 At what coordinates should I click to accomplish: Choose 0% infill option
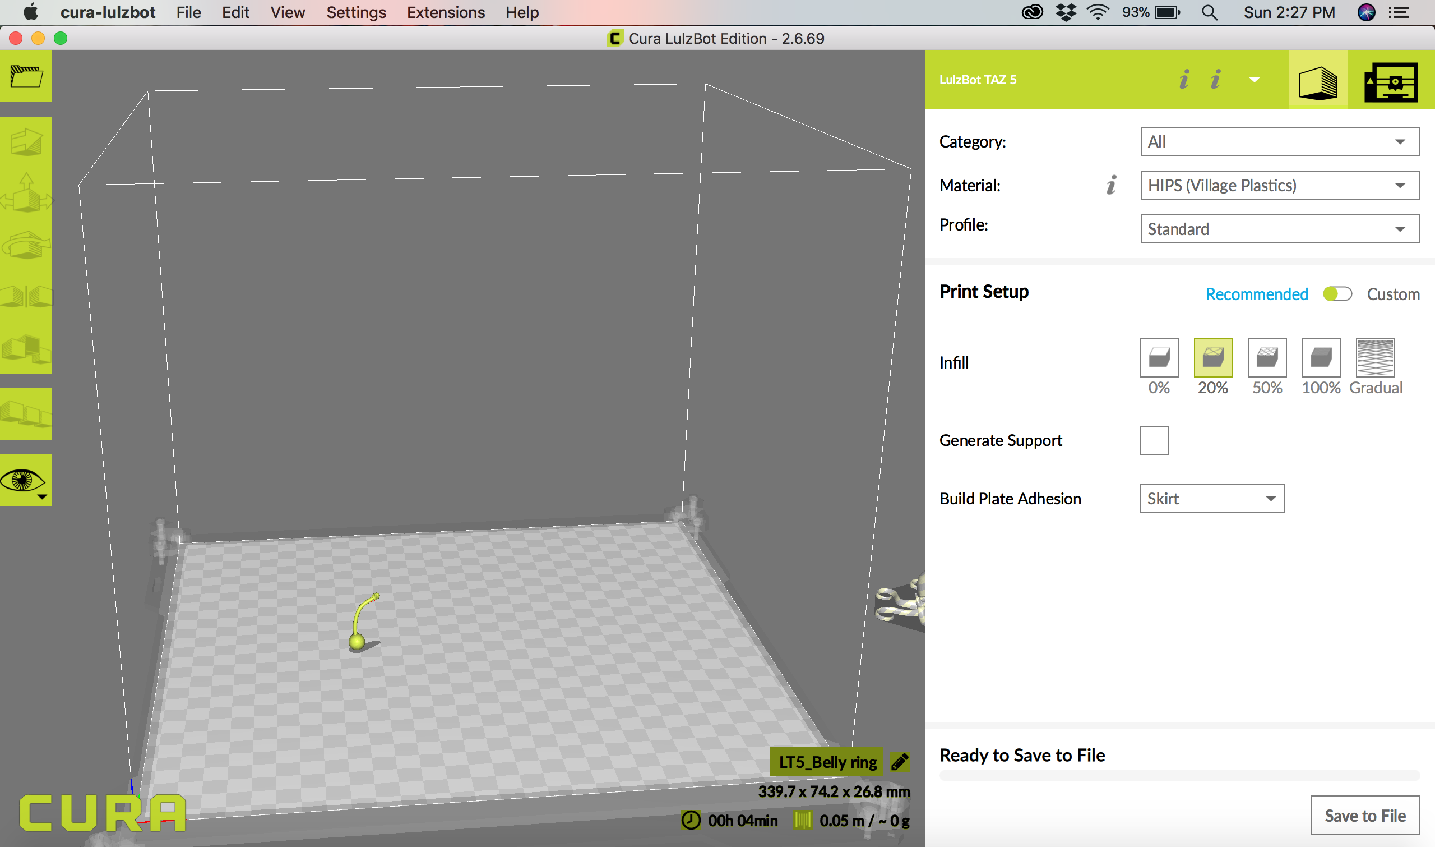(1159, 357)
